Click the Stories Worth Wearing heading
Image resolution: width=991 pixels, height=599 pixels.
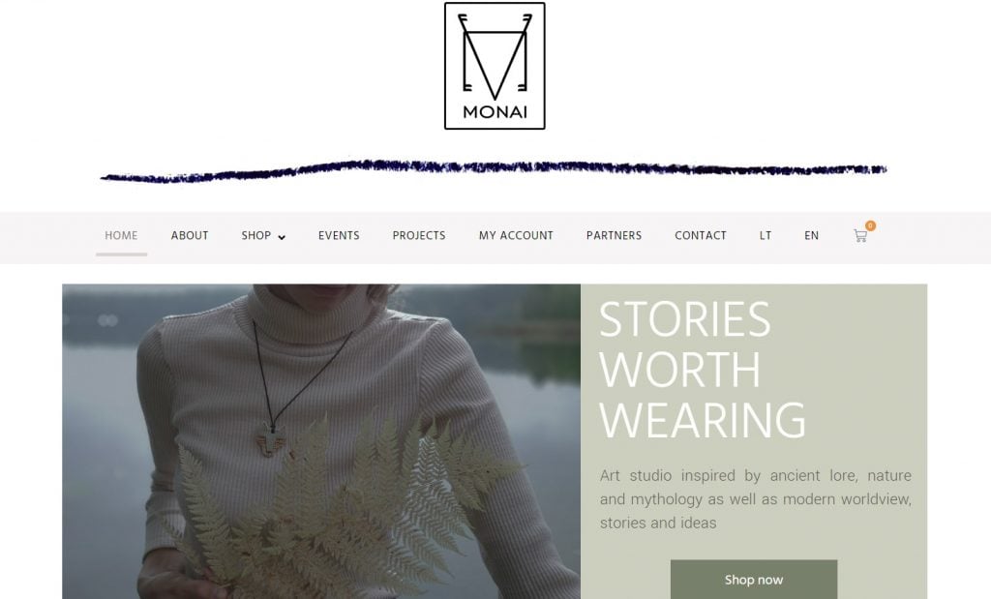point(703,370)
